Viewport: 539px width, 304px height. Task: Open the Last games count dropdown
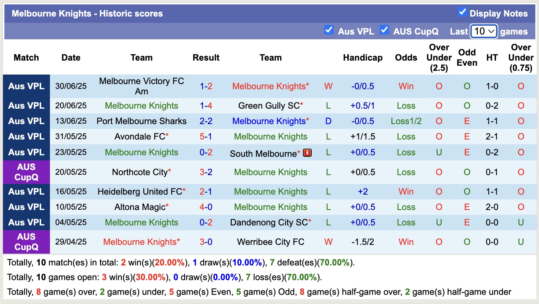tap(483, 32)
